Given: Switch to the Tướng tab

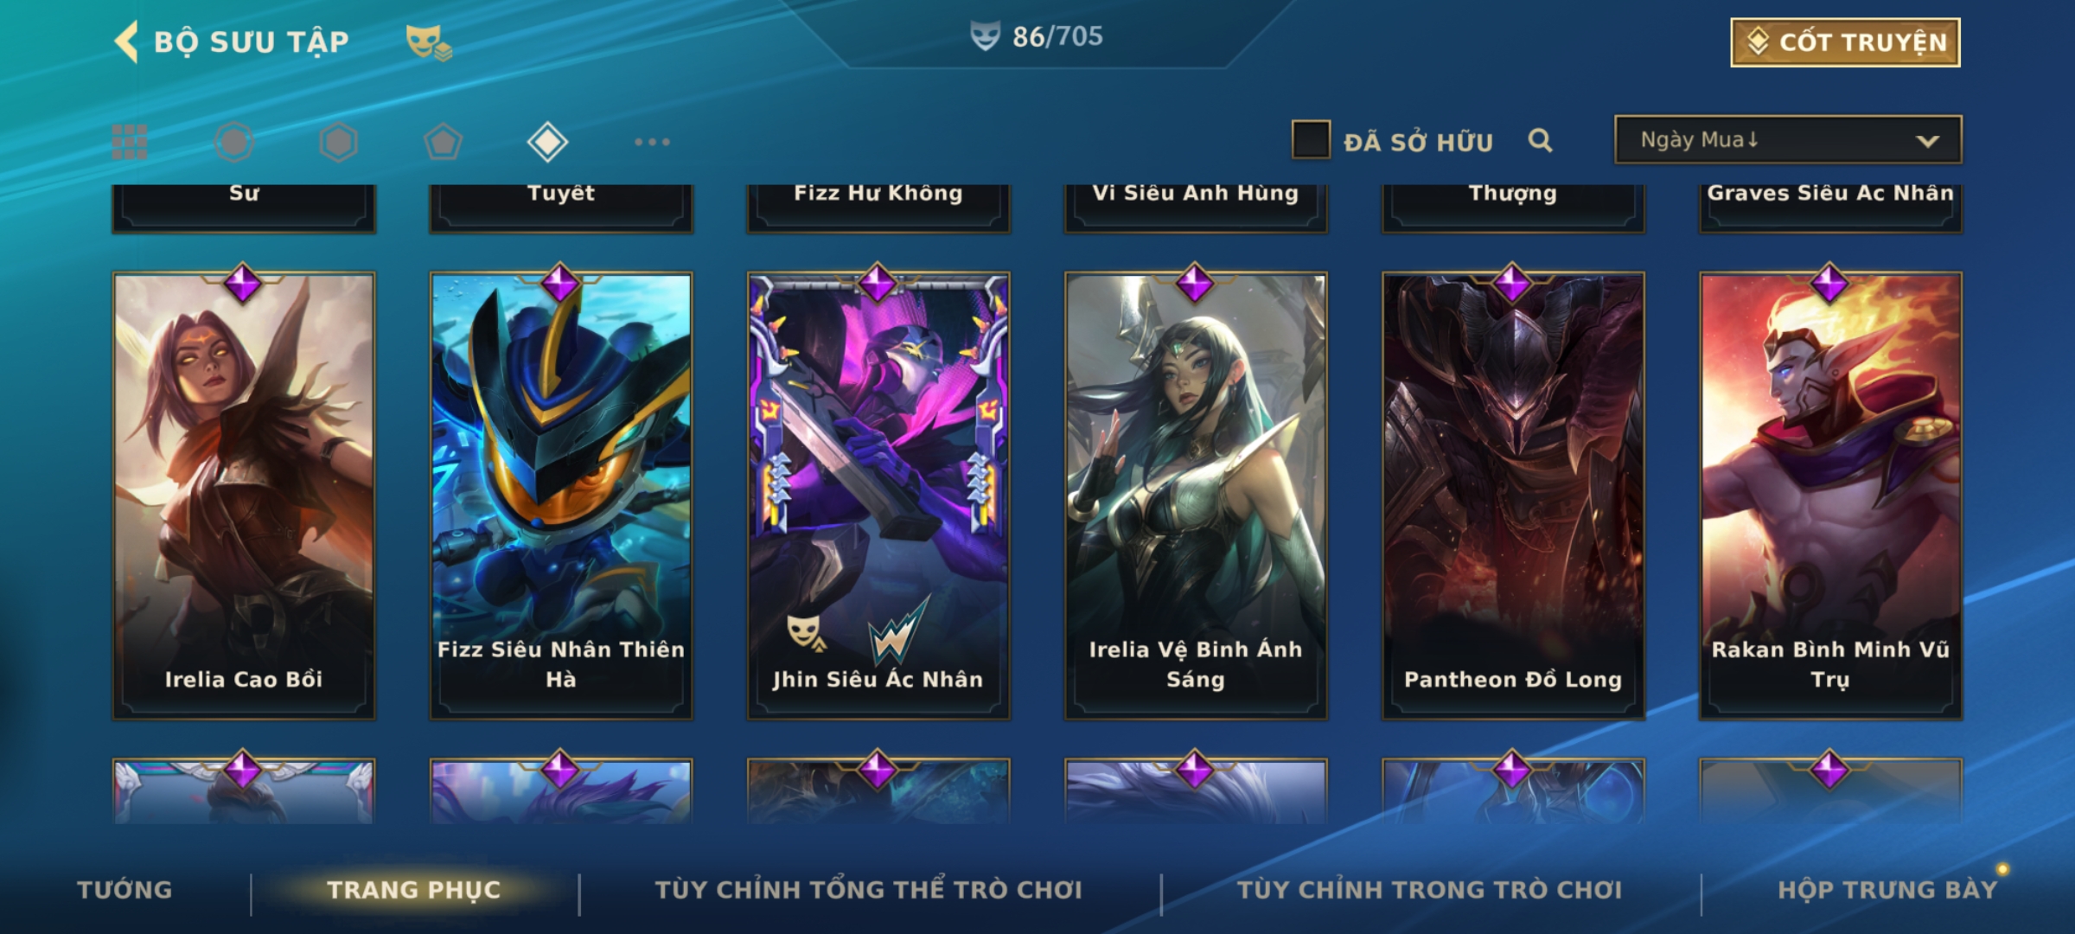Looking at the screenshot, I should coord(124,890).
